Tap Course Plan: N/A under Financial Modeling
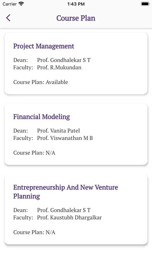 click(x=34, y=153)
